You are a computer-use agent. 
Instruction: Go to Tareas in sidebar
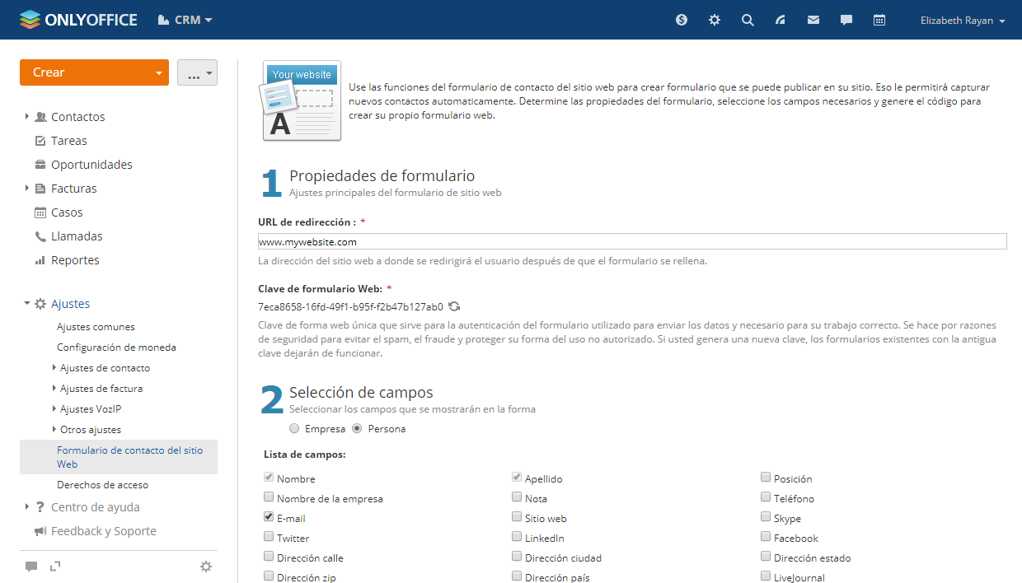pos(68,141)
